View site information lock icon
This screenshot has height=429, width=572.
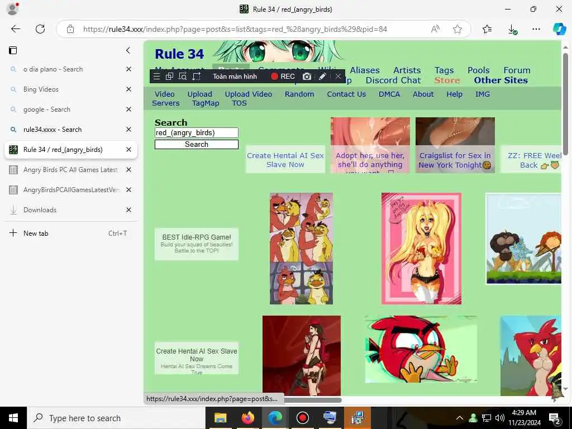[x=70, y=29]
